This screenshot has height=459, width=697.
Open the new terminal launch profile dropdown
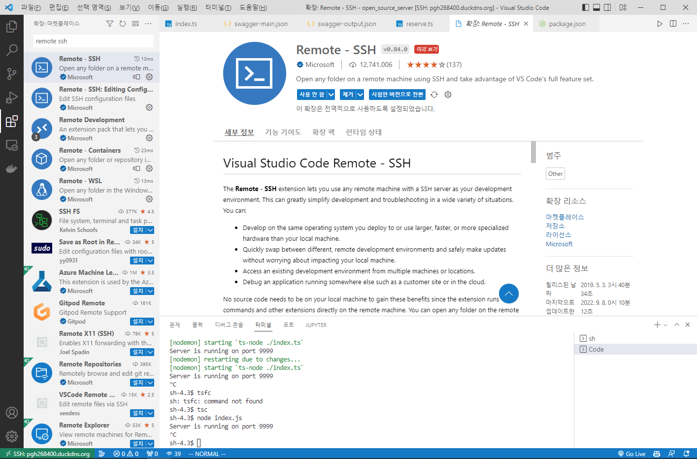[x=665, y=325]
